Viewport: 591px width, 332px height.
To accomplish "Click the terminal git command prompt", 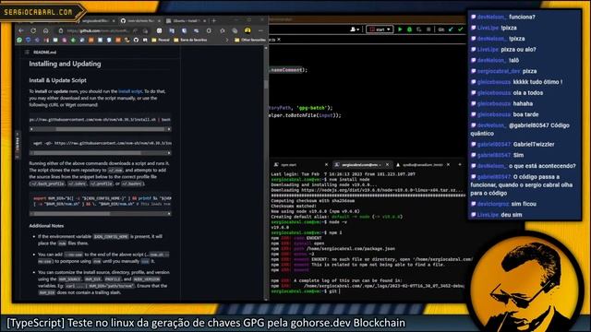I will 306,291.
